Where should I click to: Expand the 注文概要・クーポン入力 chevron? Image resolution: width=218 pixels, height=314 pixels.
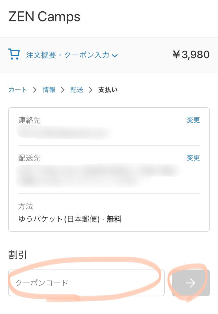click(x=115, y=56)
